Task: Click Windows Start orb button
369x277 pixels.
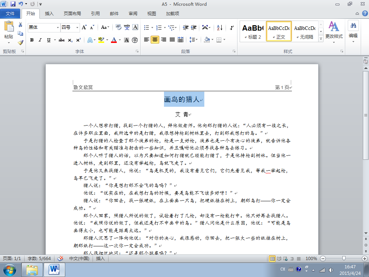Action: tap(10, 270)
